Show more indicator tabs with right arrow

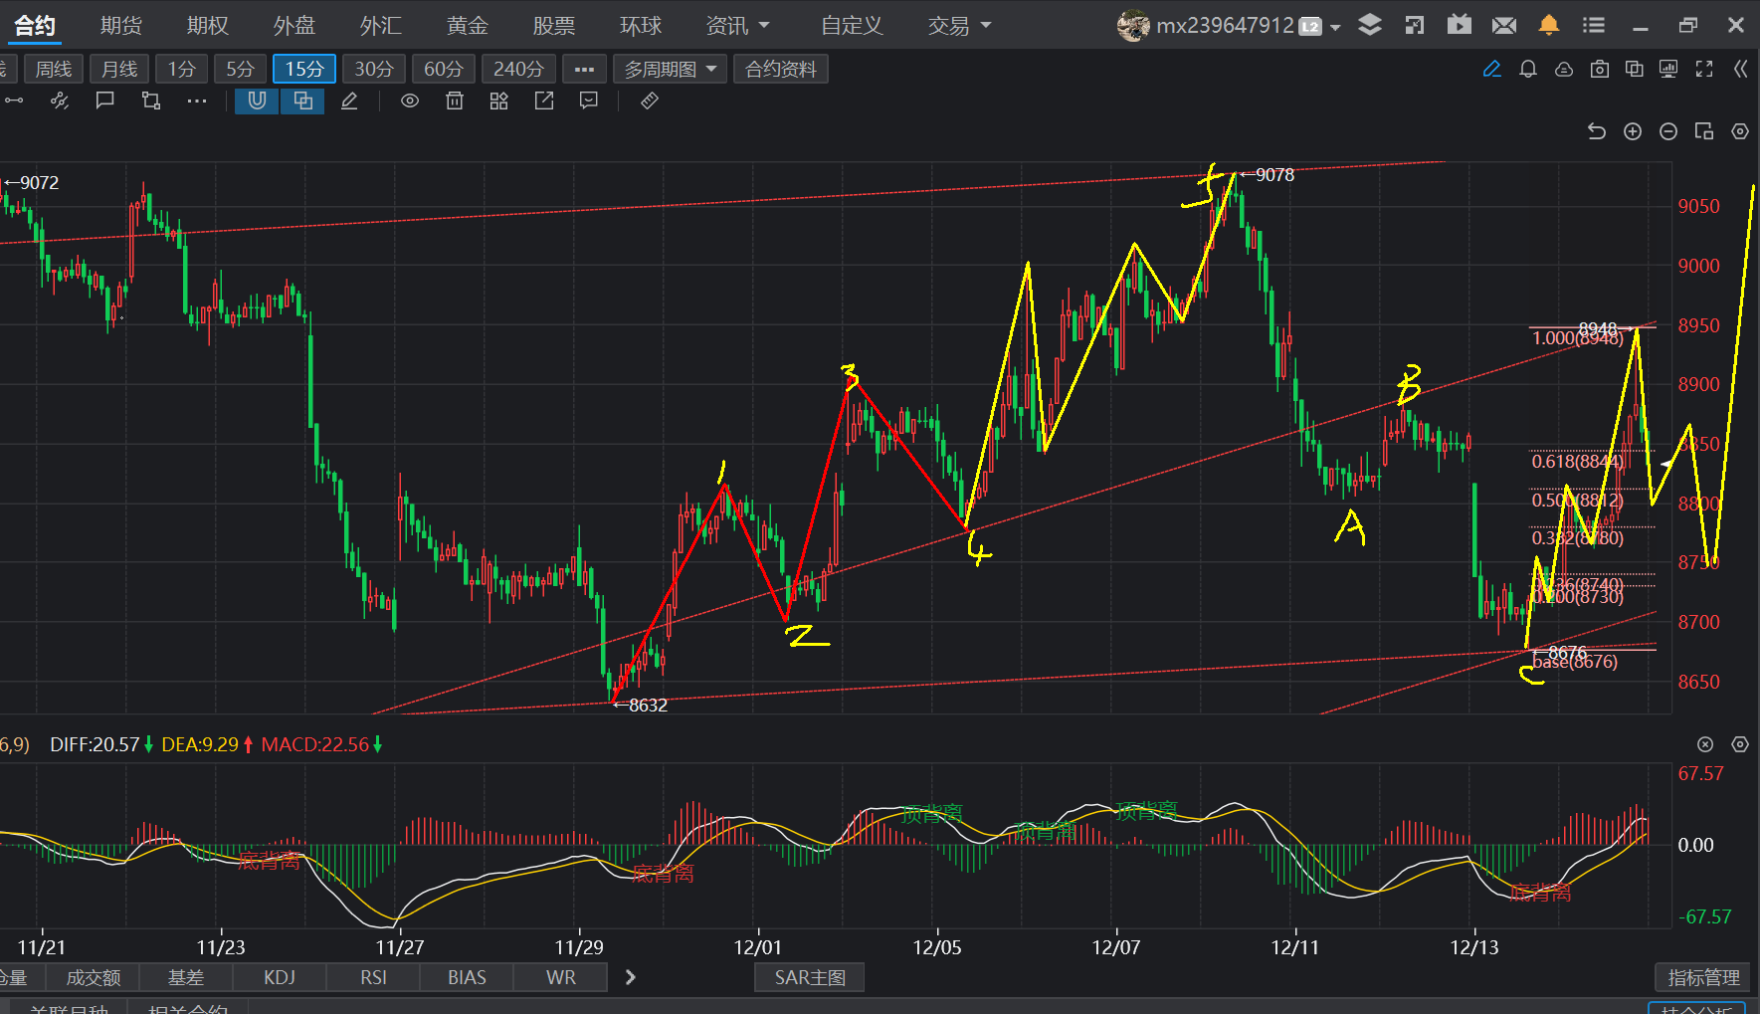click(x=630, y=977)
